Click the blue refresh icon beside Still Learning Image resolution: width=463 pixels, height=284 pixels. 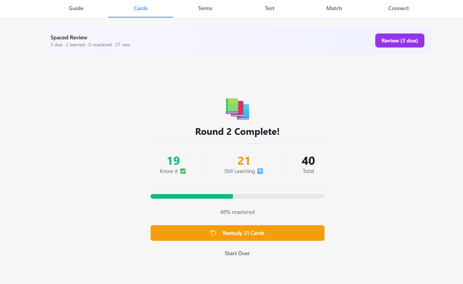[x=260, y=171]
